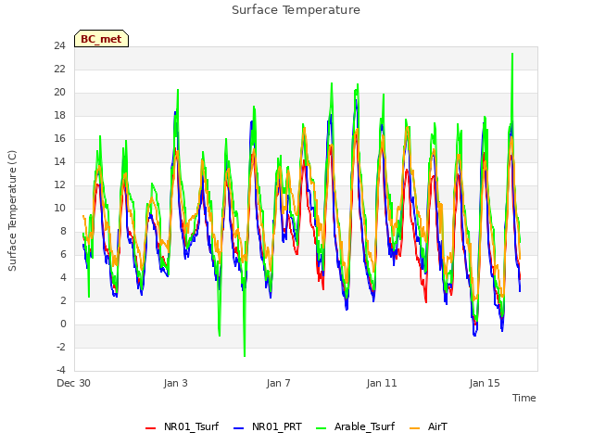Click the BC_met annotation label
The height and width of the screenshot is (445, 593).
[x=101, y=39]
